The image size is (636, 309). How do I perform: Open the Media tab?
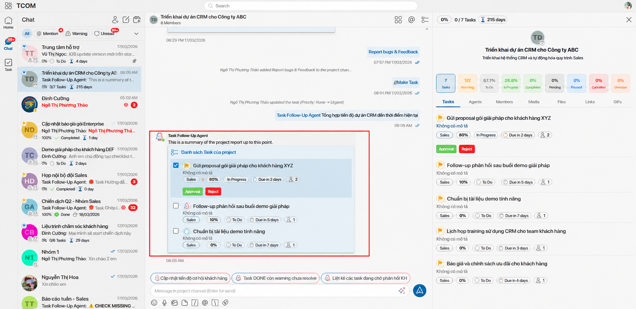(x=534, y=102)
